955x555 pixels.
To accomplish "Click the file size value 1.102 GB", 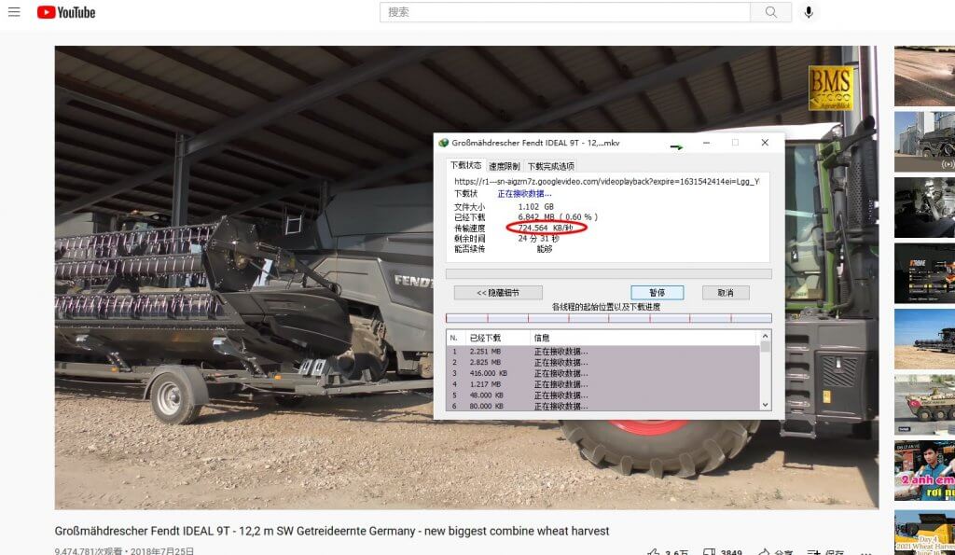I will 536,207.
